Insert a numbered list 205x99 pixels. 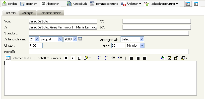(x=100, y=58)
